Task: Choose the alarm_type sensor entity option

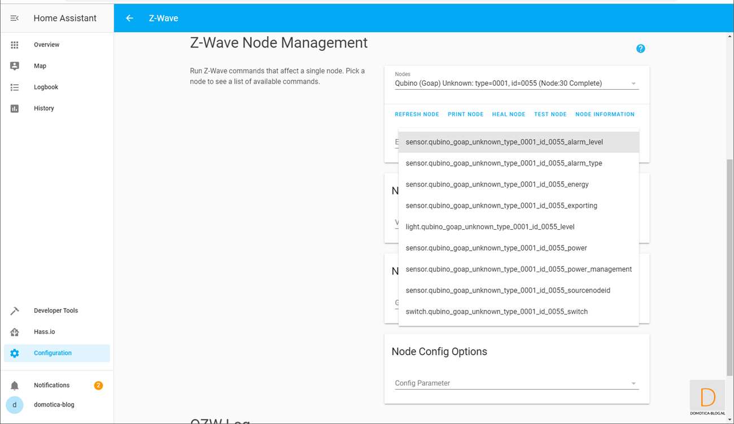Action: pyautogui.click(x=504, y=163)
